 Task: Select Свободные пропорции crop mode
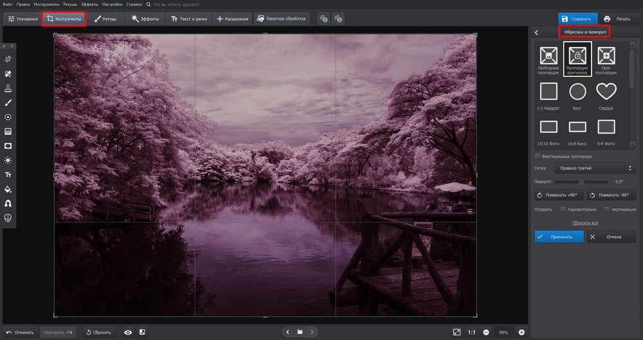click(548, 56)
